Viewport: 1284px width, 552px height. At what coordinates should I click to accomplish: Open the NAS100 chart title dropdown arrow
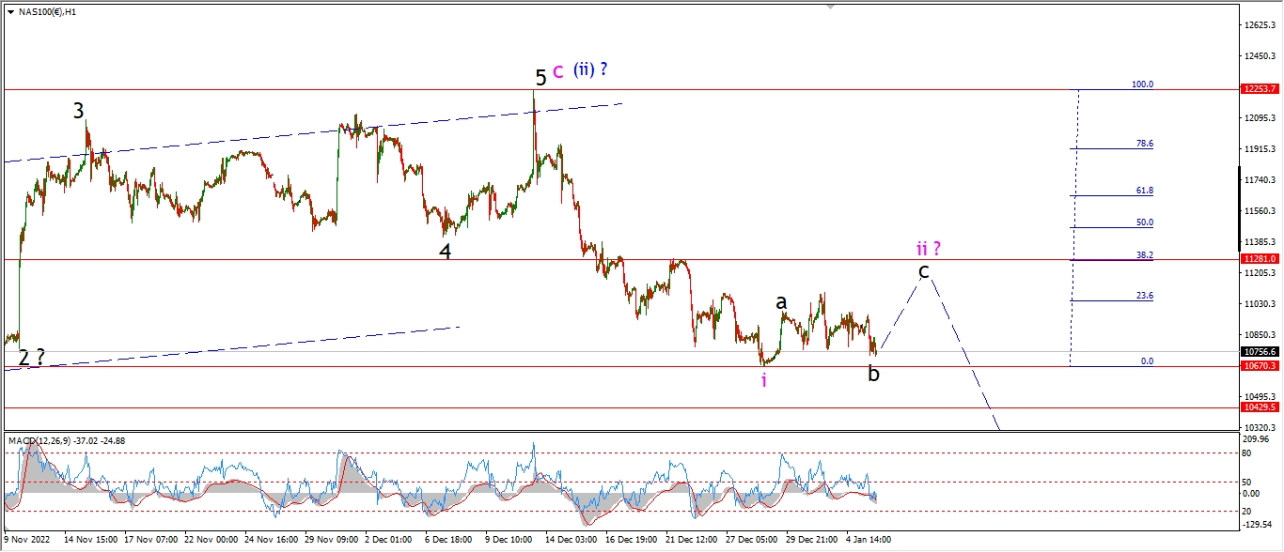[9, 12]
